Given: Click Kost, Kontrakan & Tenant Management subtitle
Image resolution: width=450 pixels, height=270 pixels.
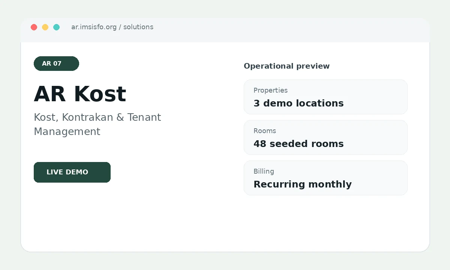Looking at the screenshot, I should pyautogui.click(x=97, y=124).
